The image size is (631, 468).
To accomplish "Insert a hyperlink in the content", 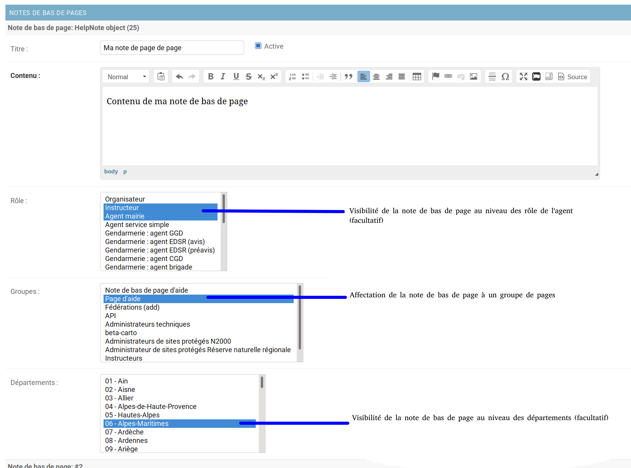I will tap(448, 76).
